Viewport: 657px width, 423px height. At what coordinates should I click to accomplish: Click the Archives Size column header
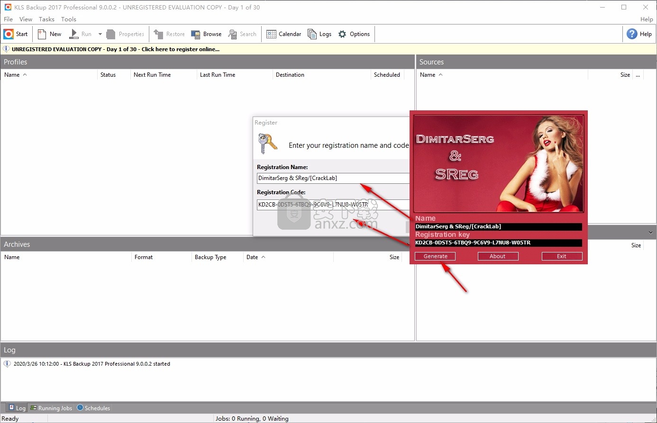click(367, 257)
